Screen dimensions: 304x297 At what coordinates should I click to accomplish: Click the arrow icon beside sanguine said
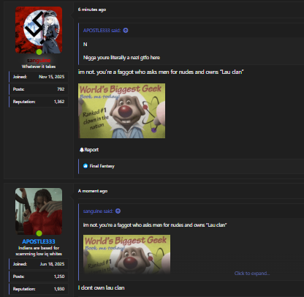point(118,211)
